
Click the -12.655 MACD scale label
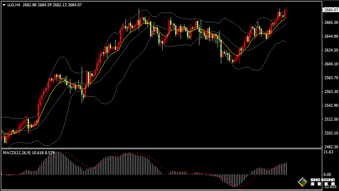coord(330,187)
